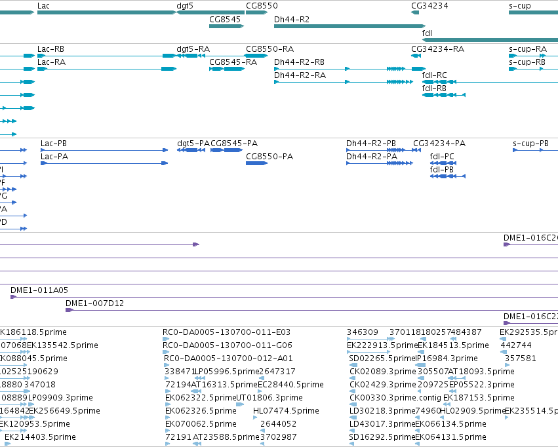Click the EK064131.5prime EST label
This screenshot has height=447, width=558.
pyautogui.click(x=451, y=437)
